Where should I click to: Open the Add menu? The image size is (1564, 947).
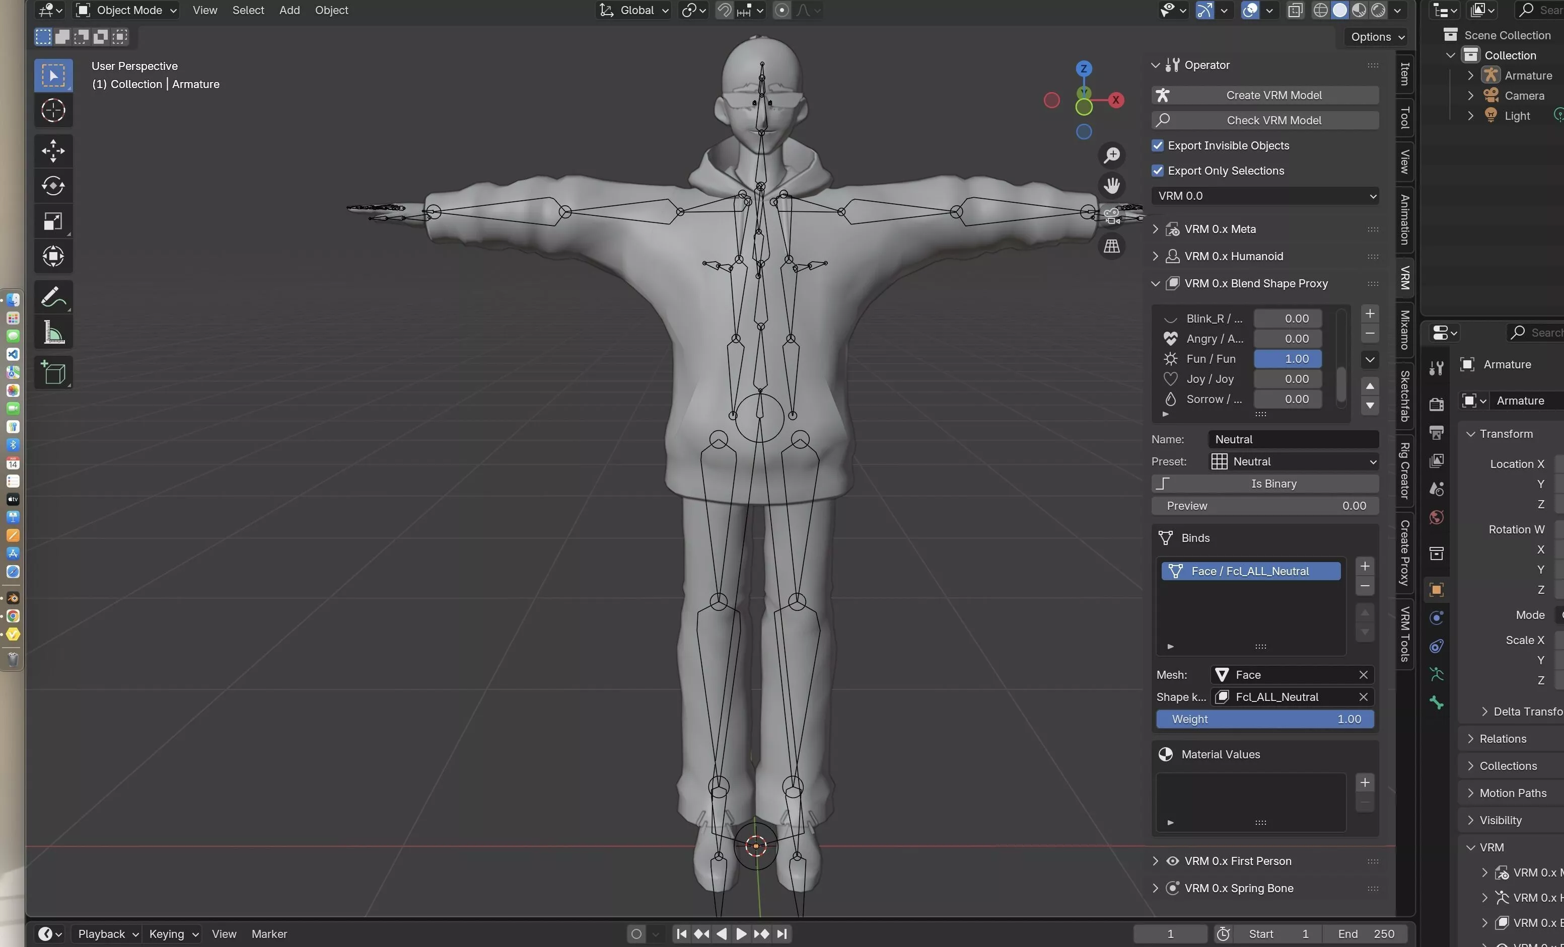click(x=290, y=10)
